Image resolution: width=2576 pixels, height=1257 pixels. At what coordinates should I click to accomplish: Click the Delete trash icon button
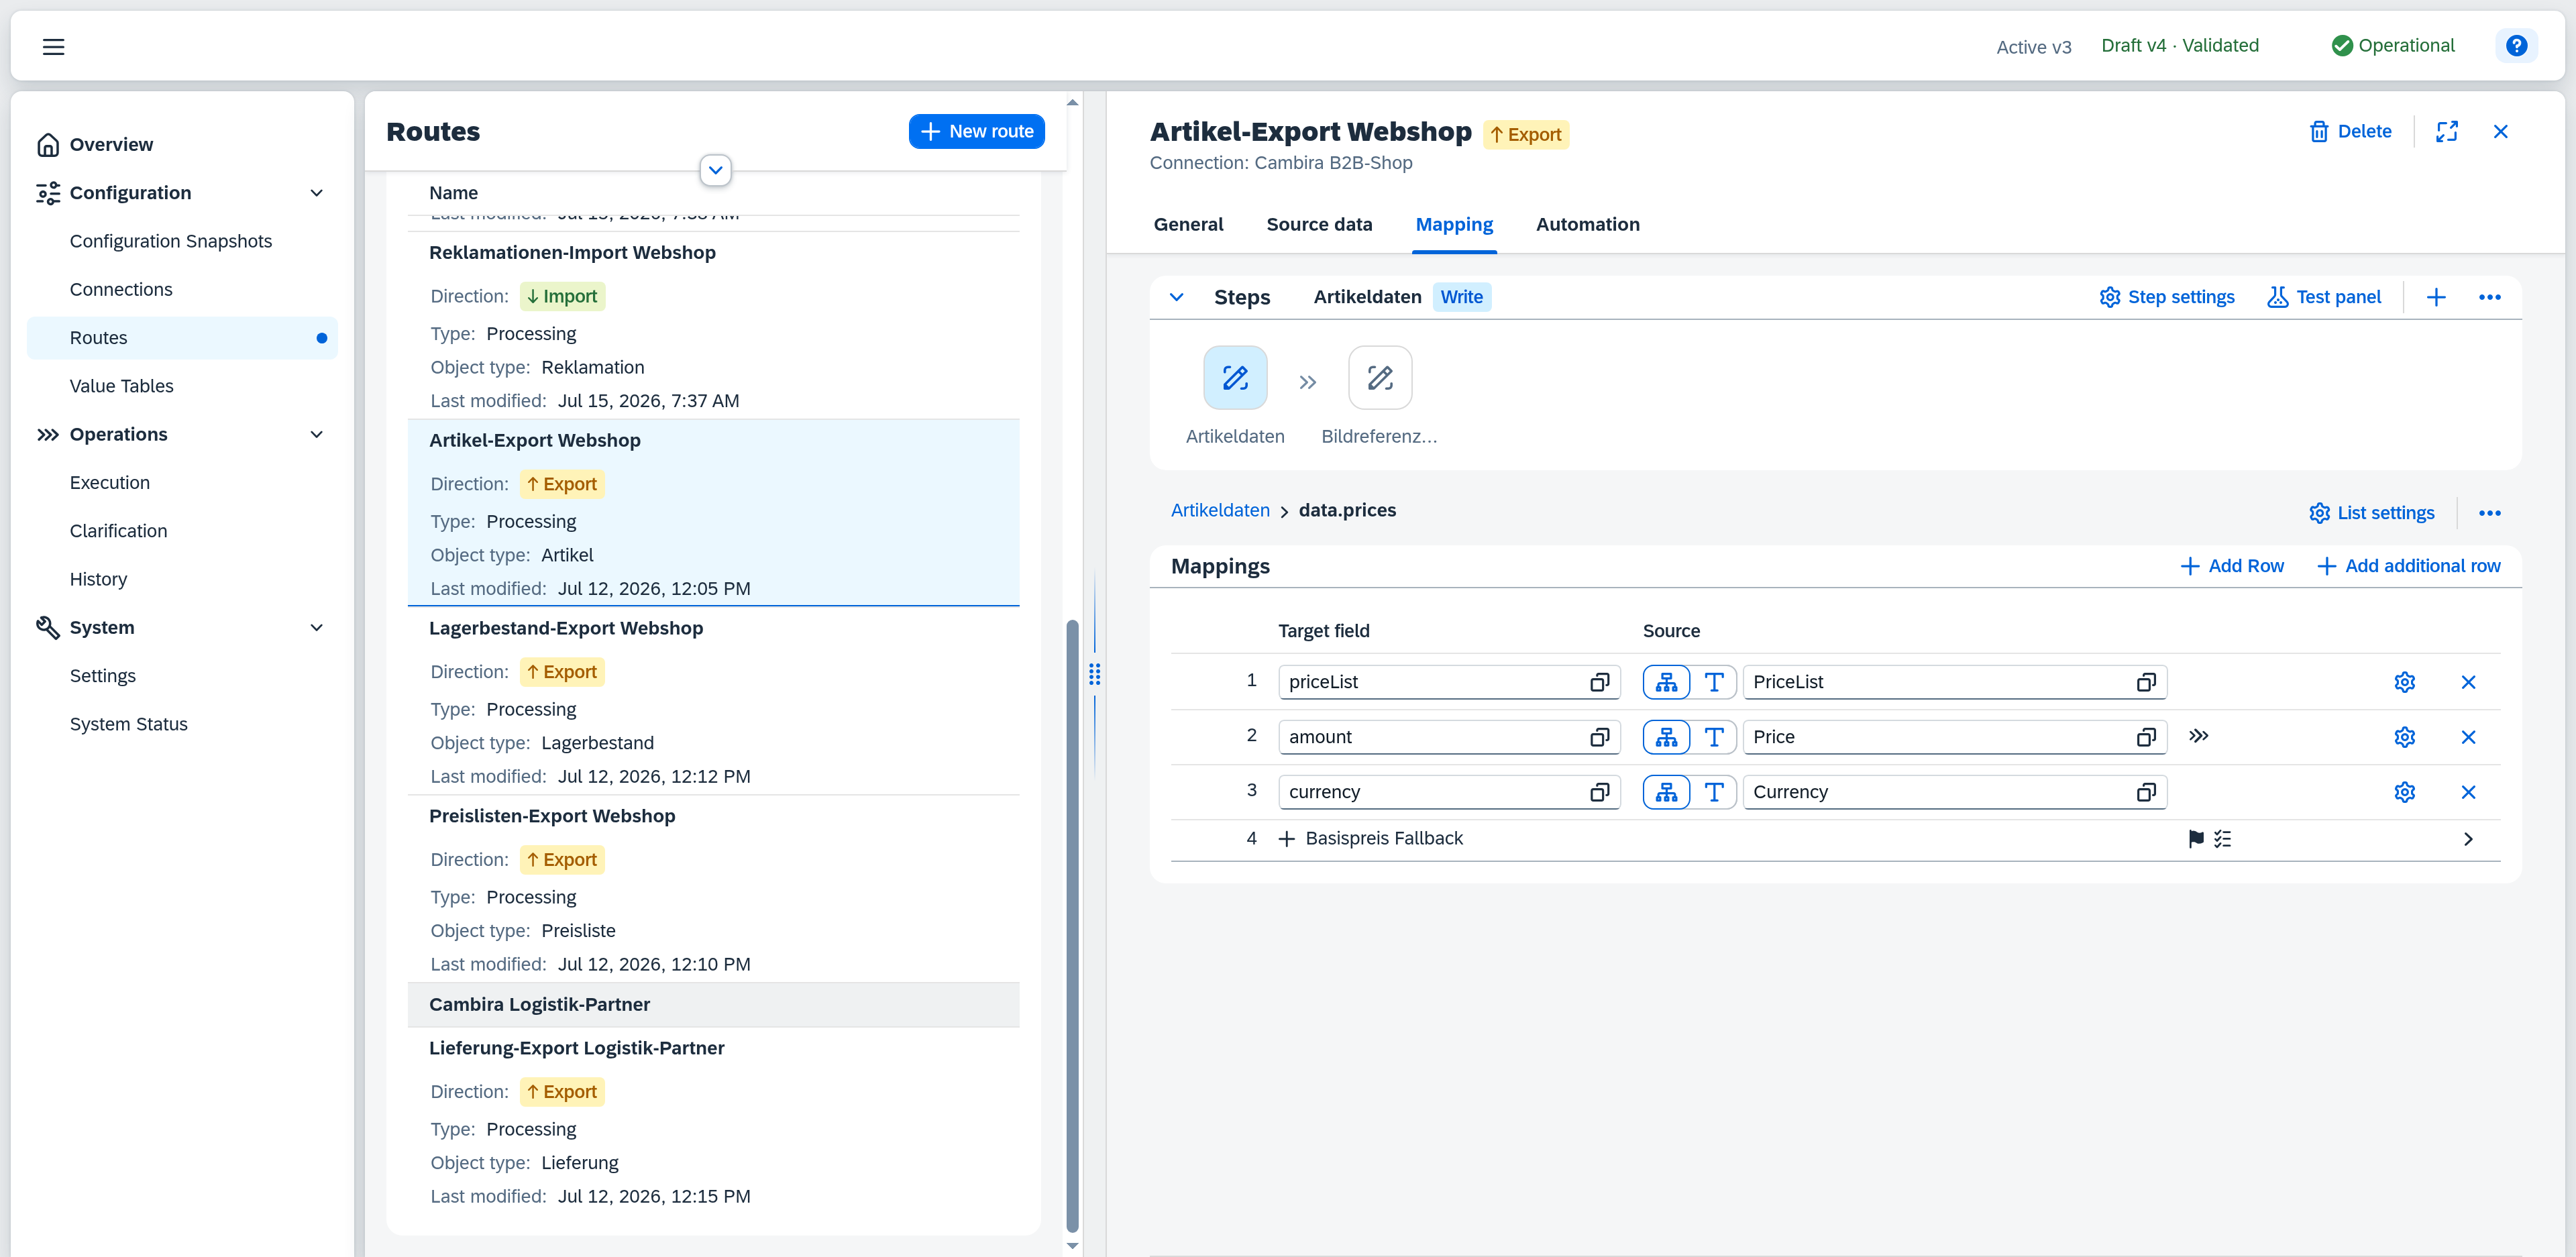tap(2350, 131)
